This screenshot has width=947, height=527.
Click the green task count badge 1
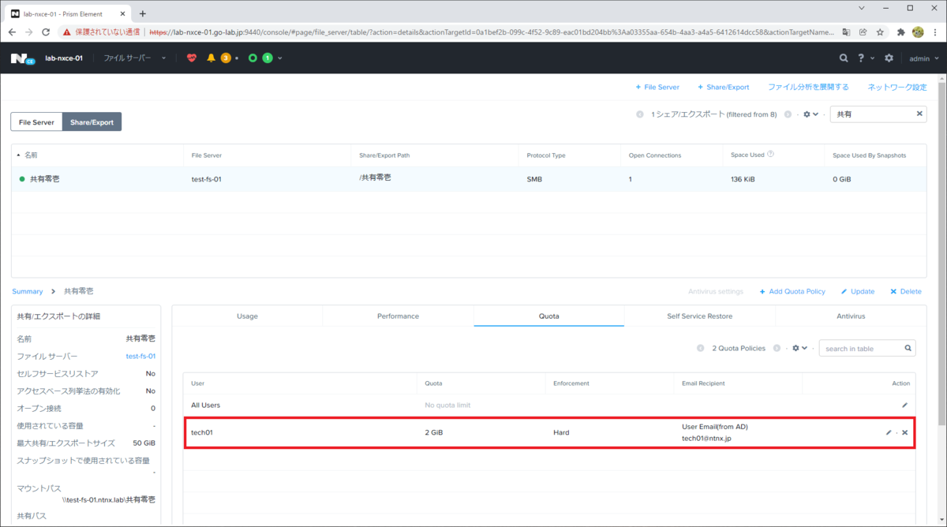(268, 58)
